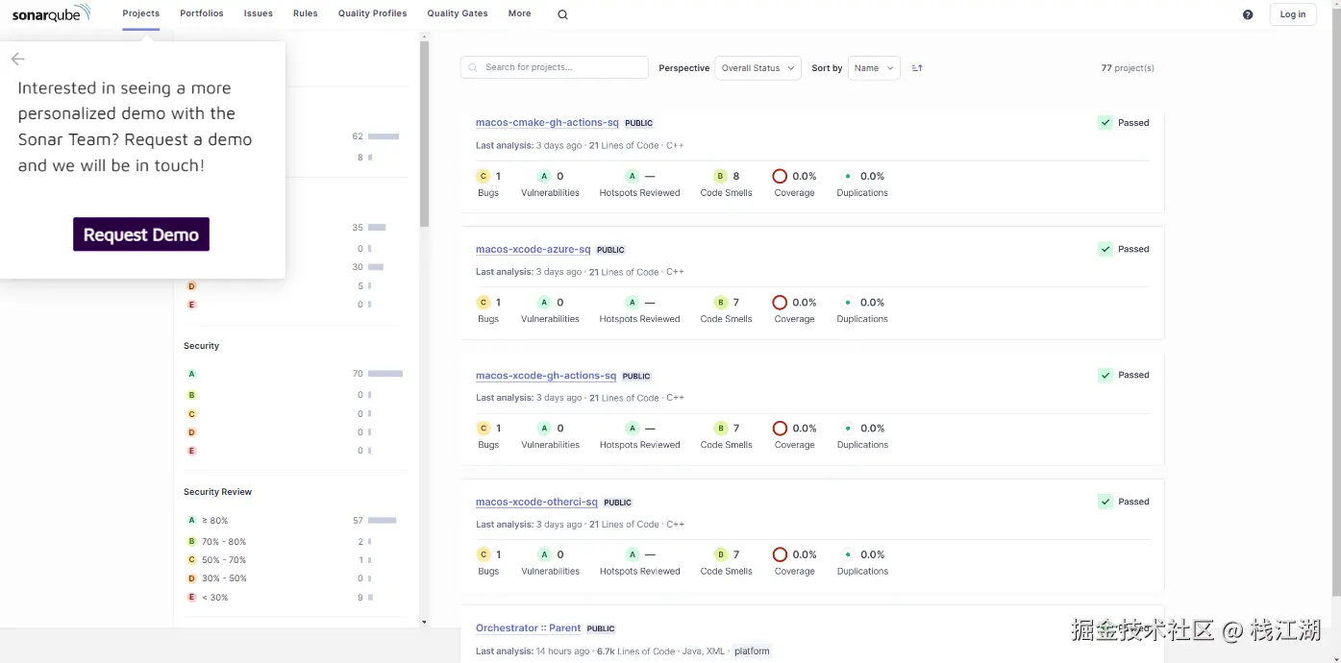Image resolution: width=1341 pixels, height=663 pixels.
Task: Open the Sort by Name dropdown
Action: 874,68
